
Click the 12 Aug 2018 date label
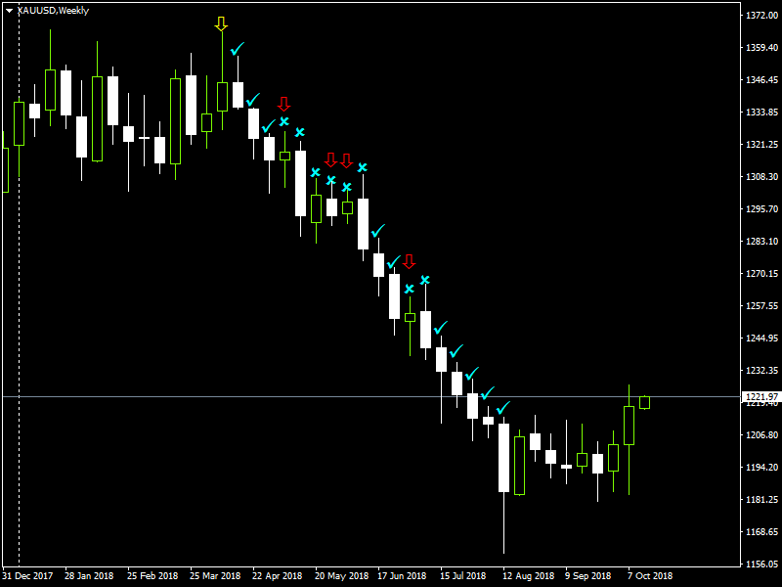click(x=529, y=575)
